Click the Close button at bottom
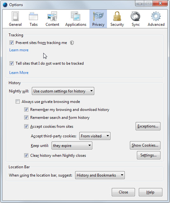170x203 pixels. [124, 192]
